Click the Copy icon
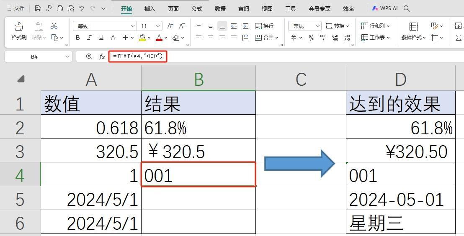The width and height of the screenshot is (464, 236). 55,38
